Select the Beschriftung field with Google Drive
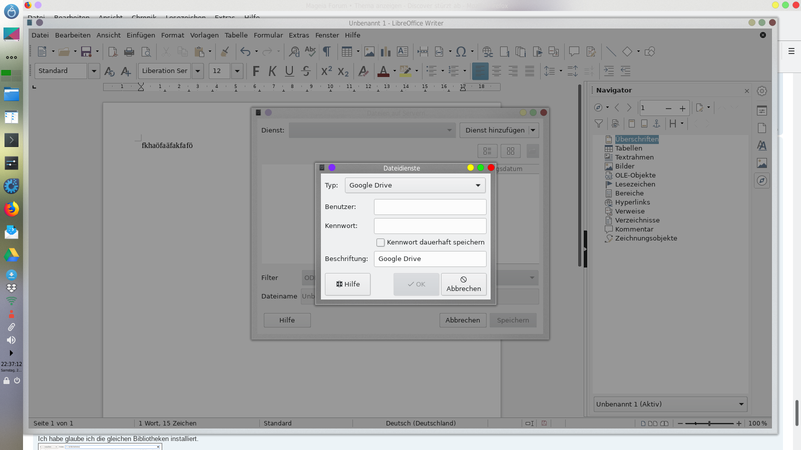 pos(430,259)
